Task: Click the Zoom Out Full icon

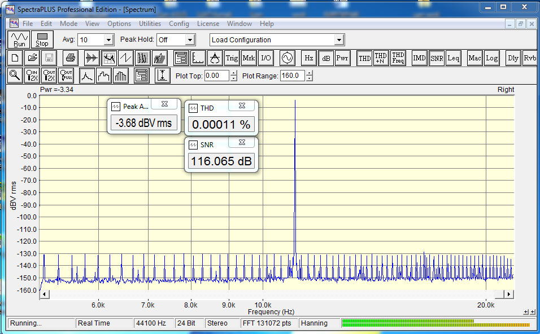Action: [x=66, y=76]
